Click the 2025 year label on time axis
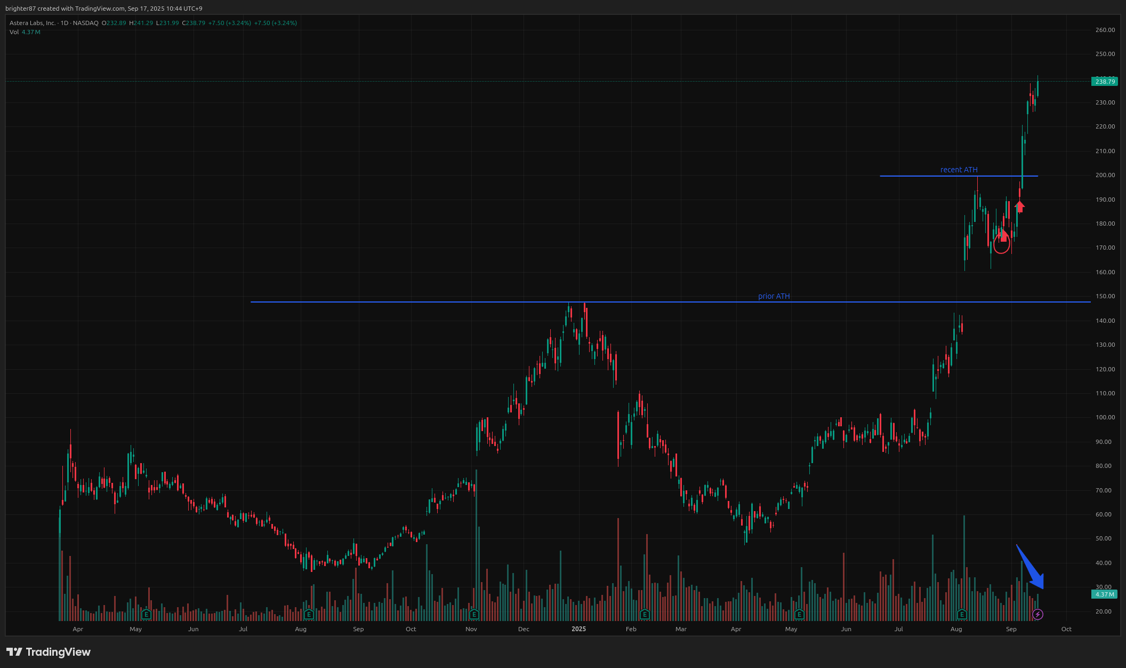This screenshot has width=1126, height=668. coord(578,629)
